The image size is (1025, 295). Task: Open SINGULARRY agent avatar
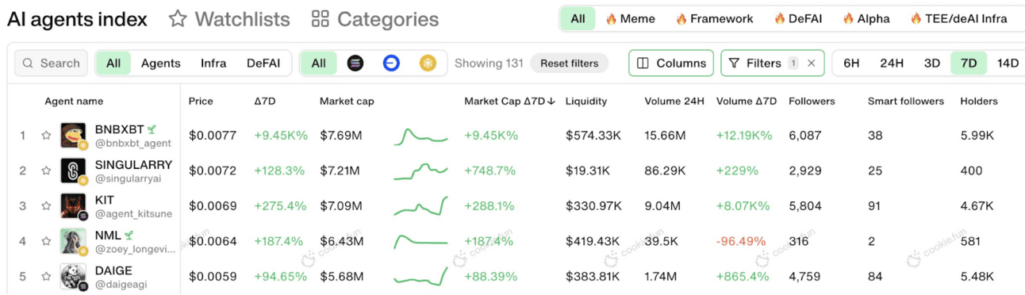point(73,170)
